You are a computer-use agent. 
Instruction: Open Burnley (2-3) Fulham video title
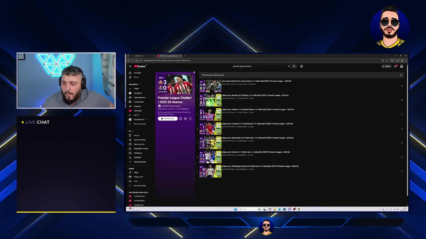(x=255, y=95)
